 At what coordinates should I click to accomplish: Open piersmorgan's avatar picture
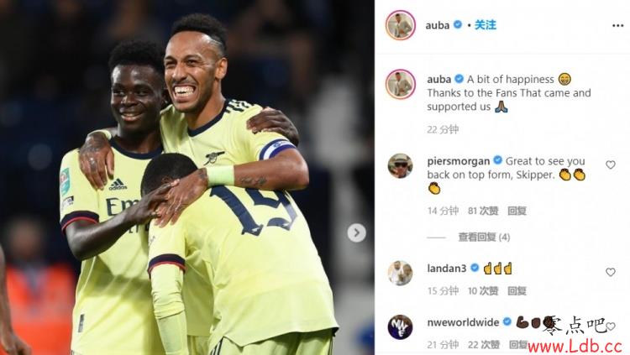400,165
